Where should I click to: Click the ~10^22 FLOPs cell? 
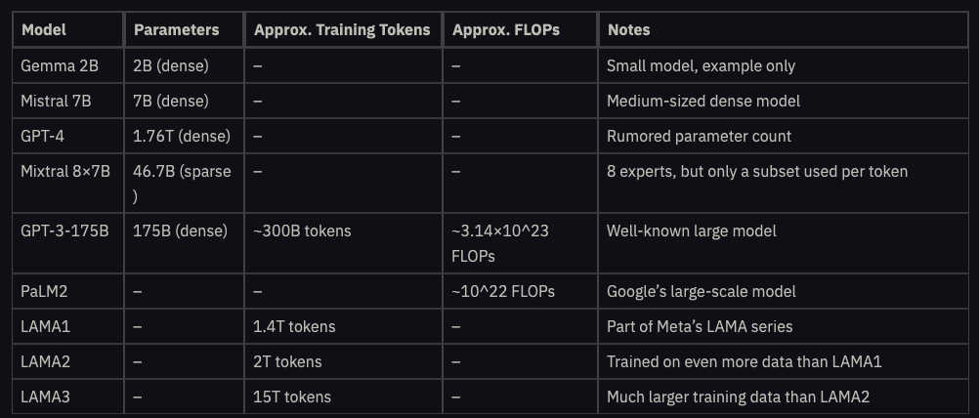pos(506,291)
